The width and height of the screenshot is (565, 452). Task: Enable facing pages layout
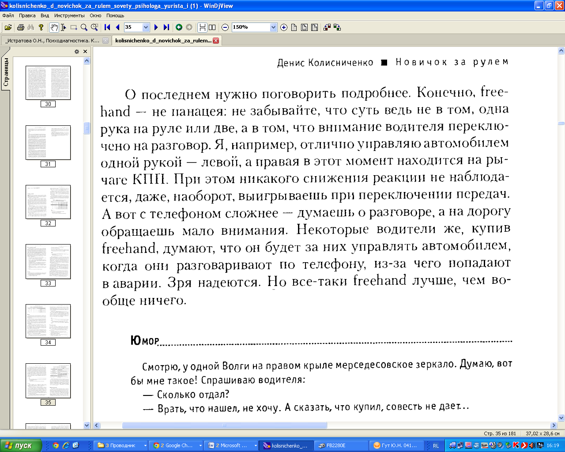(x=212, y=27)
